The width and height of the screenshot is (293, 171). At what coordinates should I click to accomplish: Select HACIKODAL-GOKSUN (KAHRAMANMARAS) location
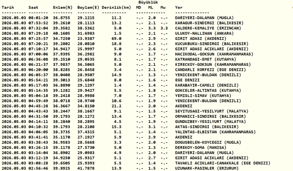(214, 54)
